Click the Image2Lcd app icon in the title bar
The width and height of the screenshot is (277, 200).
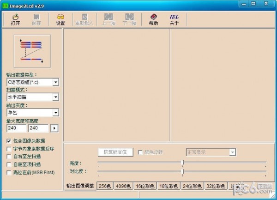click(x=5, y=6)
